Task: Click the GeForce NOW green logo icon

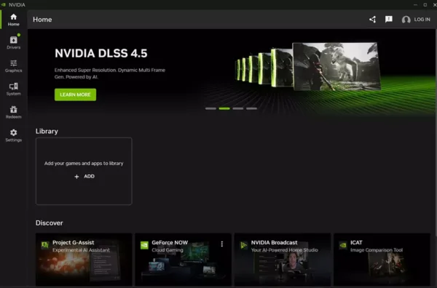Action: click(144, 245)
